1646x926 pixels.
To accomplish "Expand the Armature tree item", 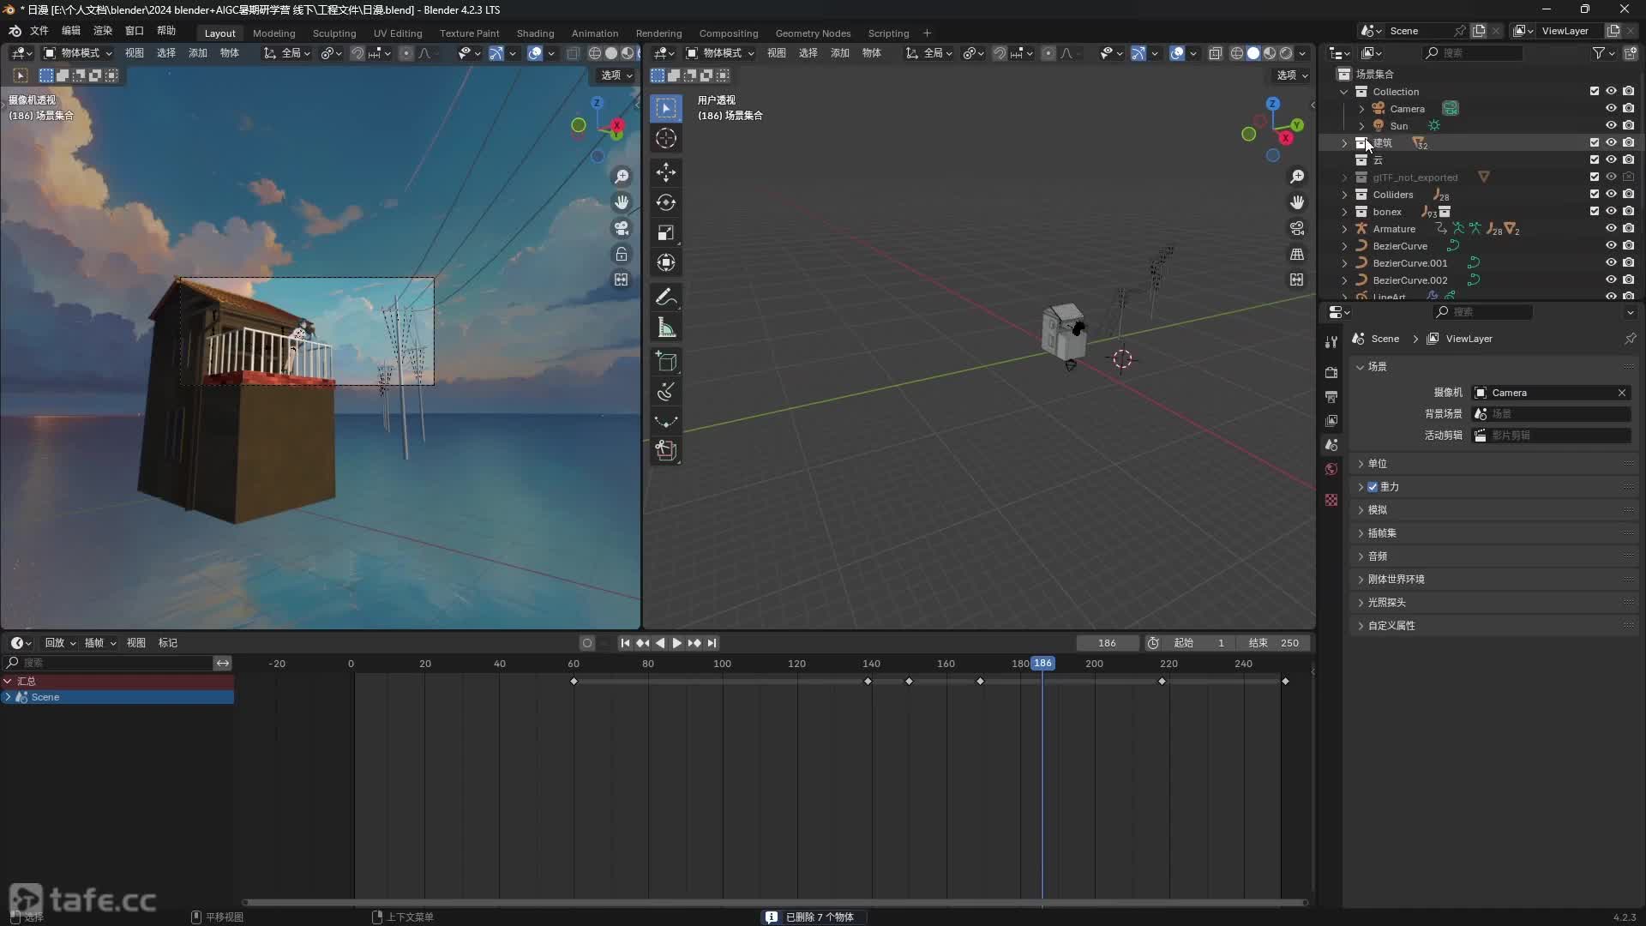I will pos(1344,229).
